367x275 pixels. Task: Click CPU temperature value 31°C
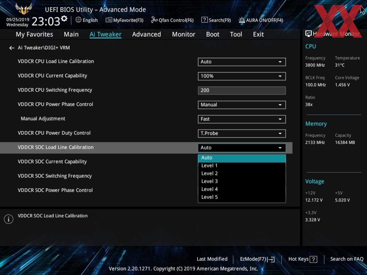(x=340, y=65)
